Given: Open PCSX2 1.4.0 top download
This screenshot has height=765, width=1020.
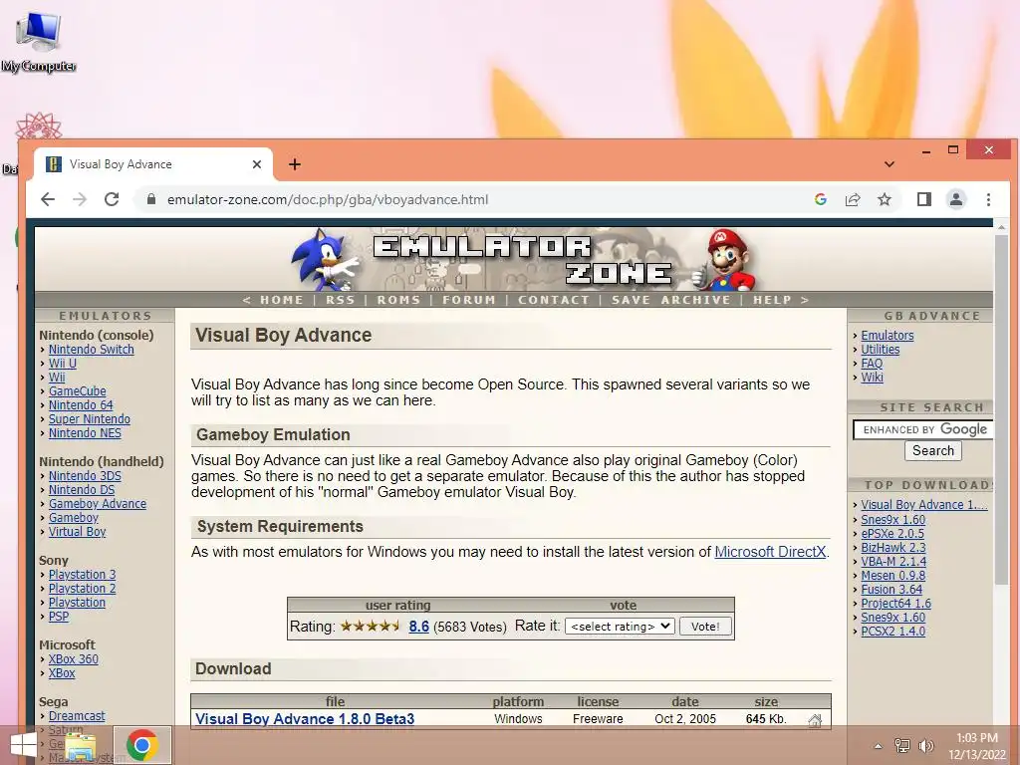Looking at the screenshot, I should tap(893, 631).
